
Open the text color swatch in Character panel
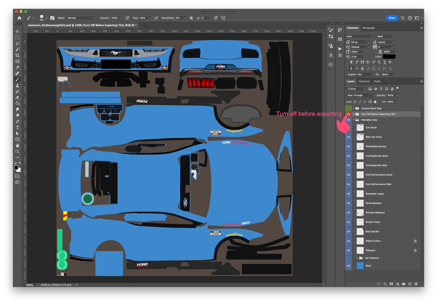click(389, 57)
